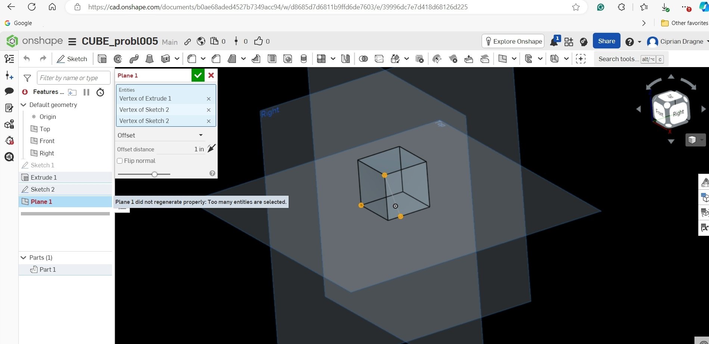This screenshot has width=709, height=344.
Task: Toggle the rollback pause icon beside Features
Action: 86,92
